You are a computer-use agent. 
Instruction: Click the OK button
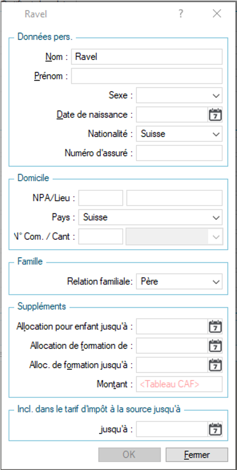click(x=130, y=455)
